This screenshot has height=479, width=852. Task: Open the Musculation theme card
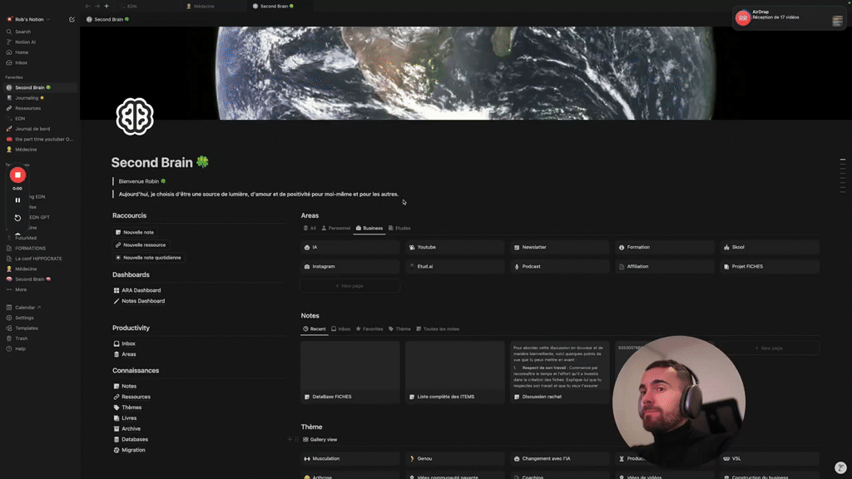pyautogui.click(x=350, y=458)
